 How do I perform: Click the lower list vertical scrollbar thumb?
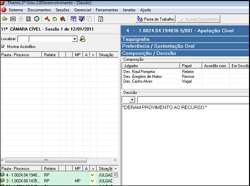115,175
